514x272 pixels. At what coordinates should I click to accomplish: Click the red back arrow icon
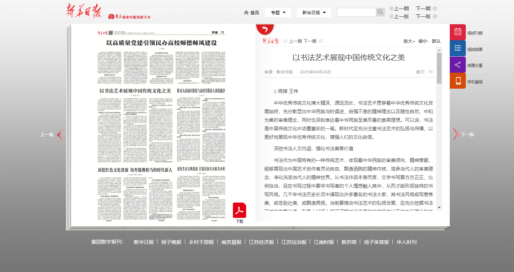pos(264,29)
